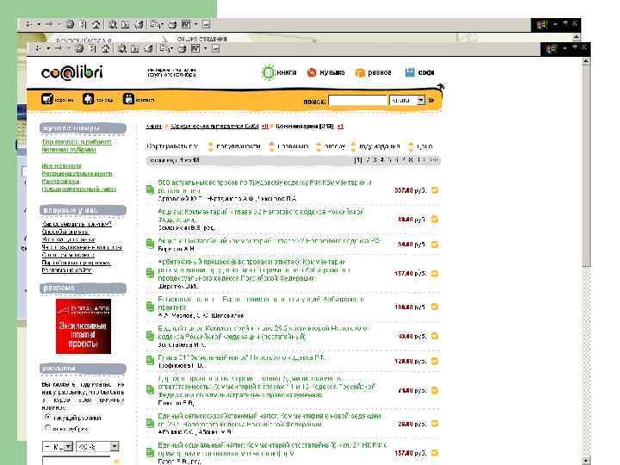Click Stop icon in the back browser window
The height and width of the screenshot is (465, 620).
[70, 24]
